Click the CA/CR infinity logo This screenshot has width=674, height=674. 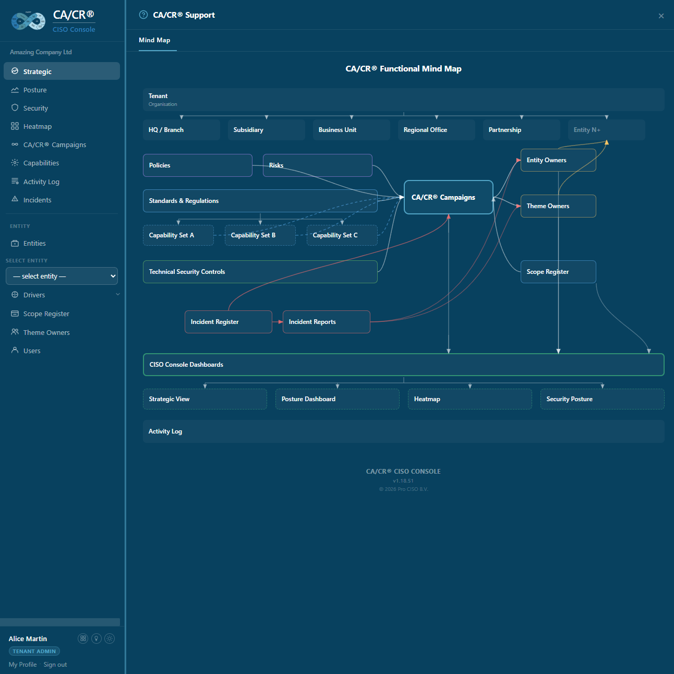coord(28,21)
